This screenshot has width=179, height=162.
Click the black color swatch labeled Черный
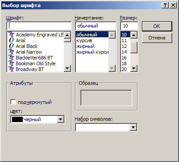(x=17, y=119)
